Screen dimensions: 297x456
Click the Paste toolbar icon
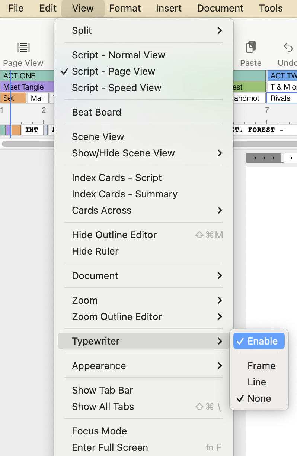251,48
